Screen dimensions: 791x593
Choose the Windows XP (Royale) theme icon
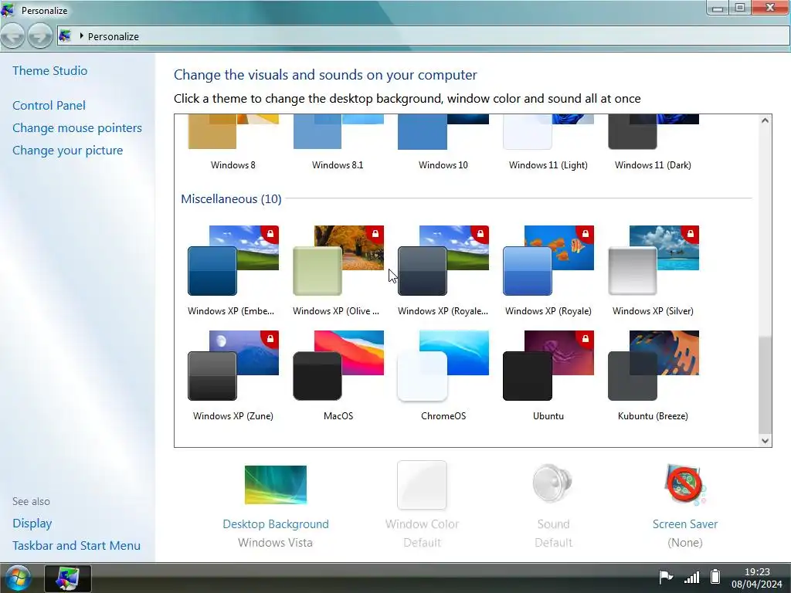(x=548, y=260)
